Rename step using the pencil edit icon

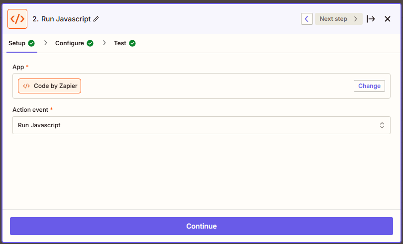96,19
